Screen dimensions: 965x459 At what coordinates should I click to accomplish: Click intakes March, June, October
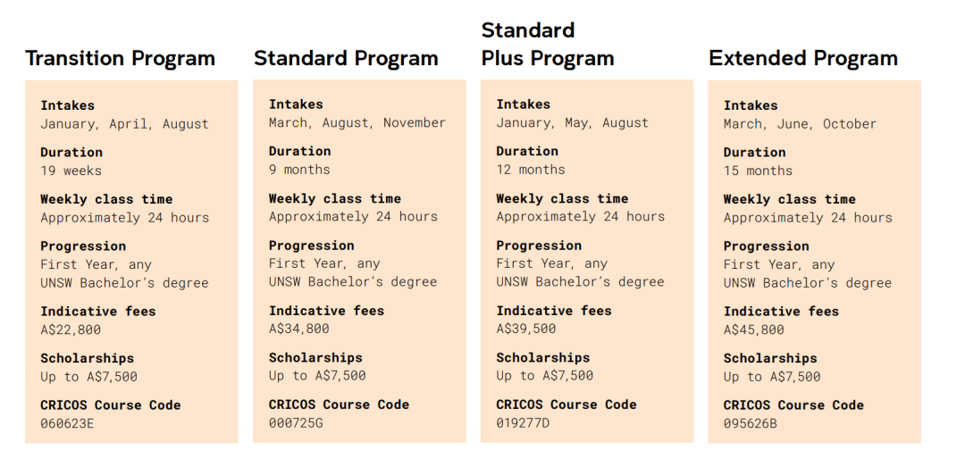800,124
